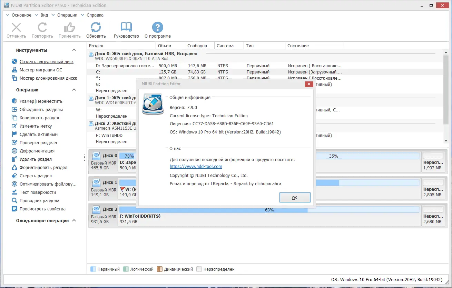Viewport: 452px width, 288px height.
Task: Click the Диск 2 F: WinToHDD usage bar
Action: [x=269, y=210]
